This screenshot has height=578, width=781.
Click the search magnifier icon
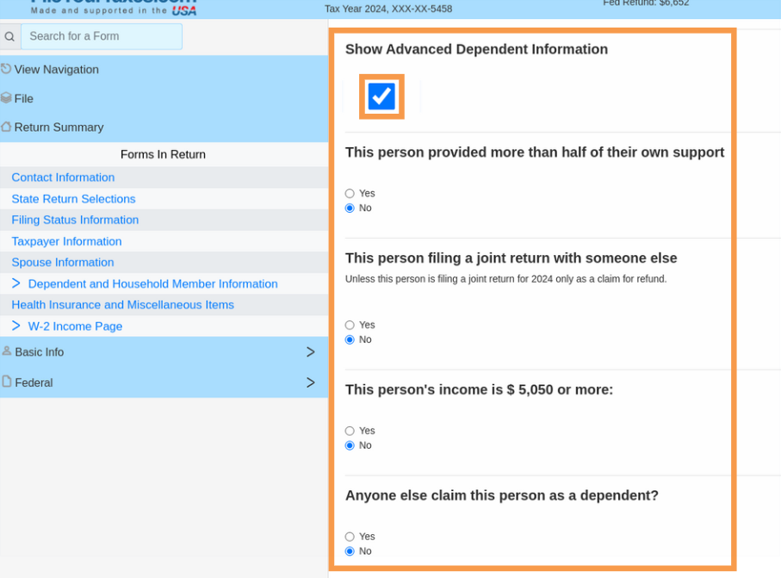(9, 36)
